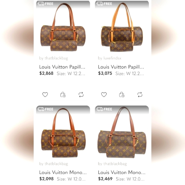This screenshot has height=185, width=185.
Task: Like the $2,868 Papillon listing with heart icon
Action: tap(45, 94)
